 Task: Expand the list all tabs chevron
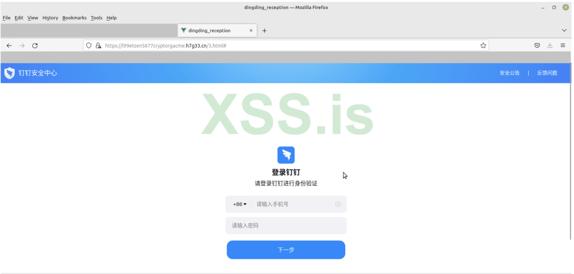(564, 30)
